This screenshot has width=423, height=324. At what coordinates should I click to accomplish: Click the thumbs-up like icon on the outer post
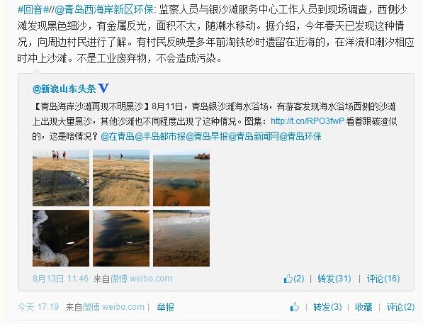coord(295,307)
